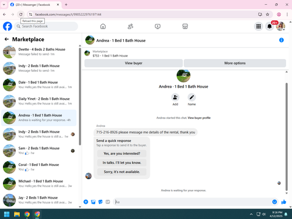This screenshot has height=219, width=292.
Task: Click Andrea's large house avatar in chat
Action: [x=183, y=75]
